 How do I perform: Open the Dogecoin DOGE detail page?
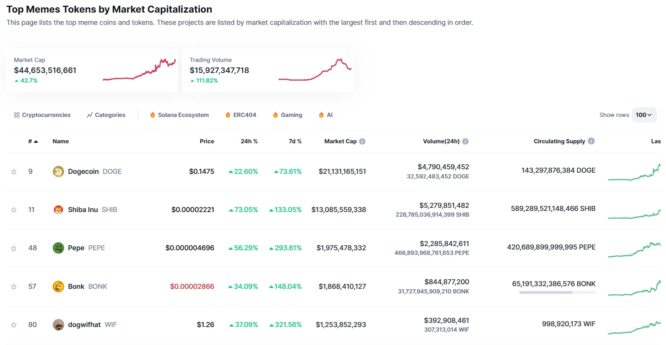(x=95, y=172)
